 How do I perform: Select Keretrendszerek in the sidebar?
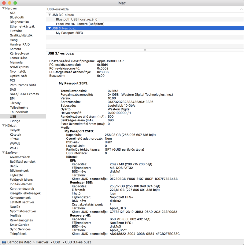point(22,189)
